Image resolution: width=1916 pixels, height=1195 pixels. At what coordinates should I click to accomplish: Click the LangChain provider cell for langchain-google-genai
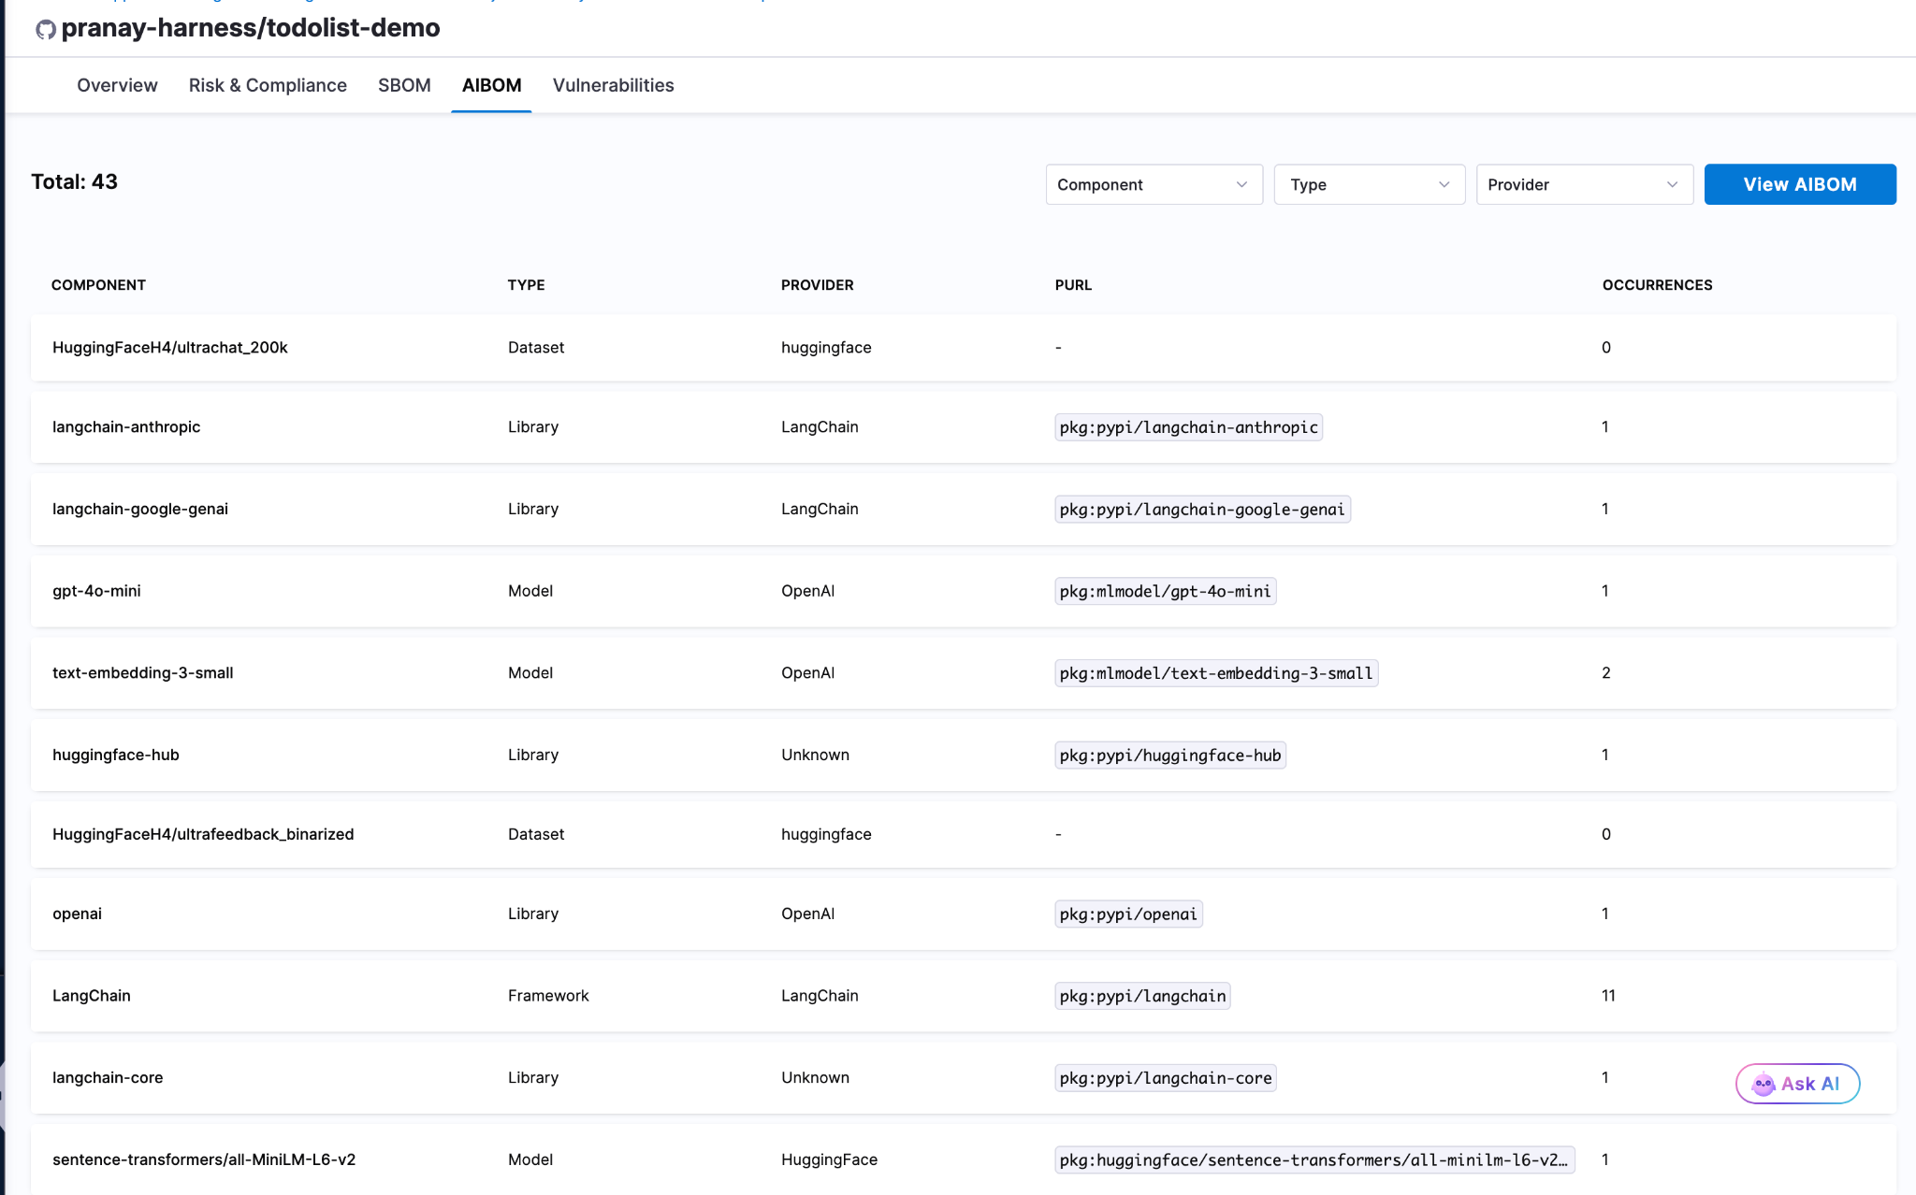pos(820,510)
